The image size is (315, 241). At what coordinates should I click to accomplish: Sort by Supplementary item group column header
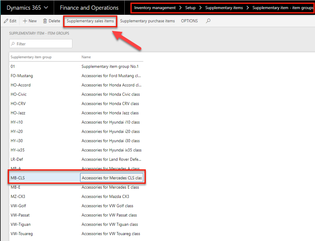[x=31, y=57]
